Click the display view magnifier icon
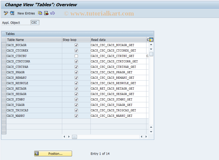Image resolution: width=219 pixels, height=160 pixels. tap(12, 13)
